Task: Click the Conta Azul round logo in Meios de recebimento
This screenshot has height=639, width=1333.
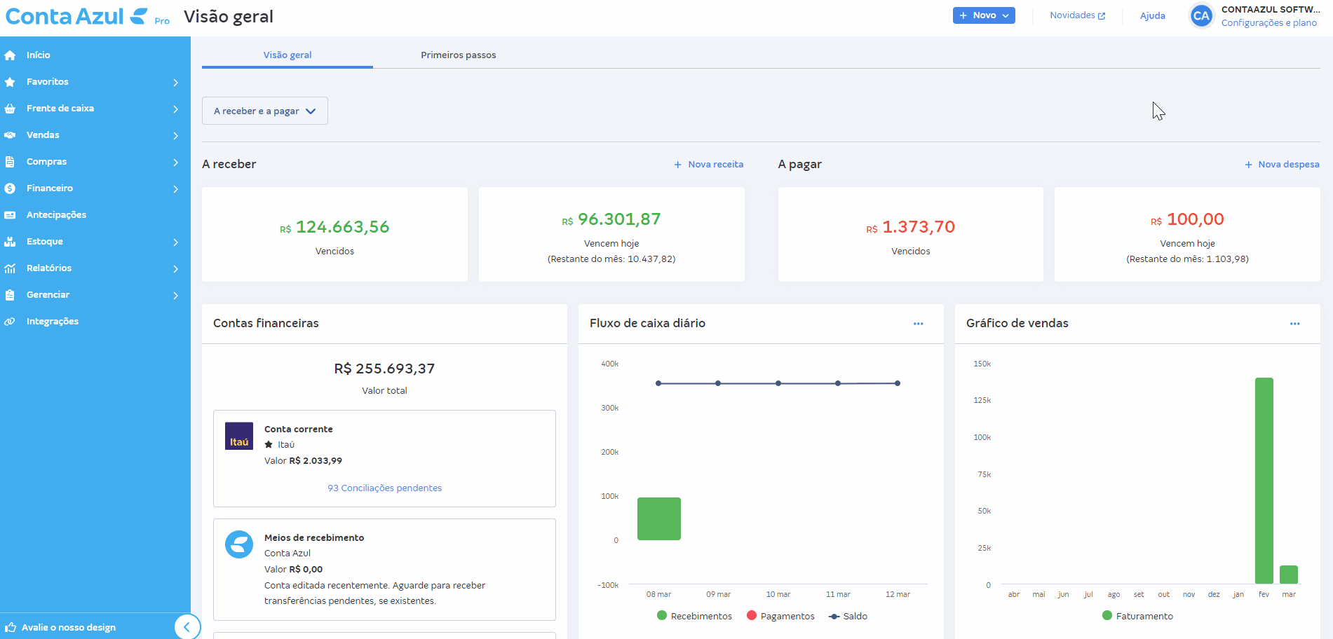Action: tap(239, 544)
